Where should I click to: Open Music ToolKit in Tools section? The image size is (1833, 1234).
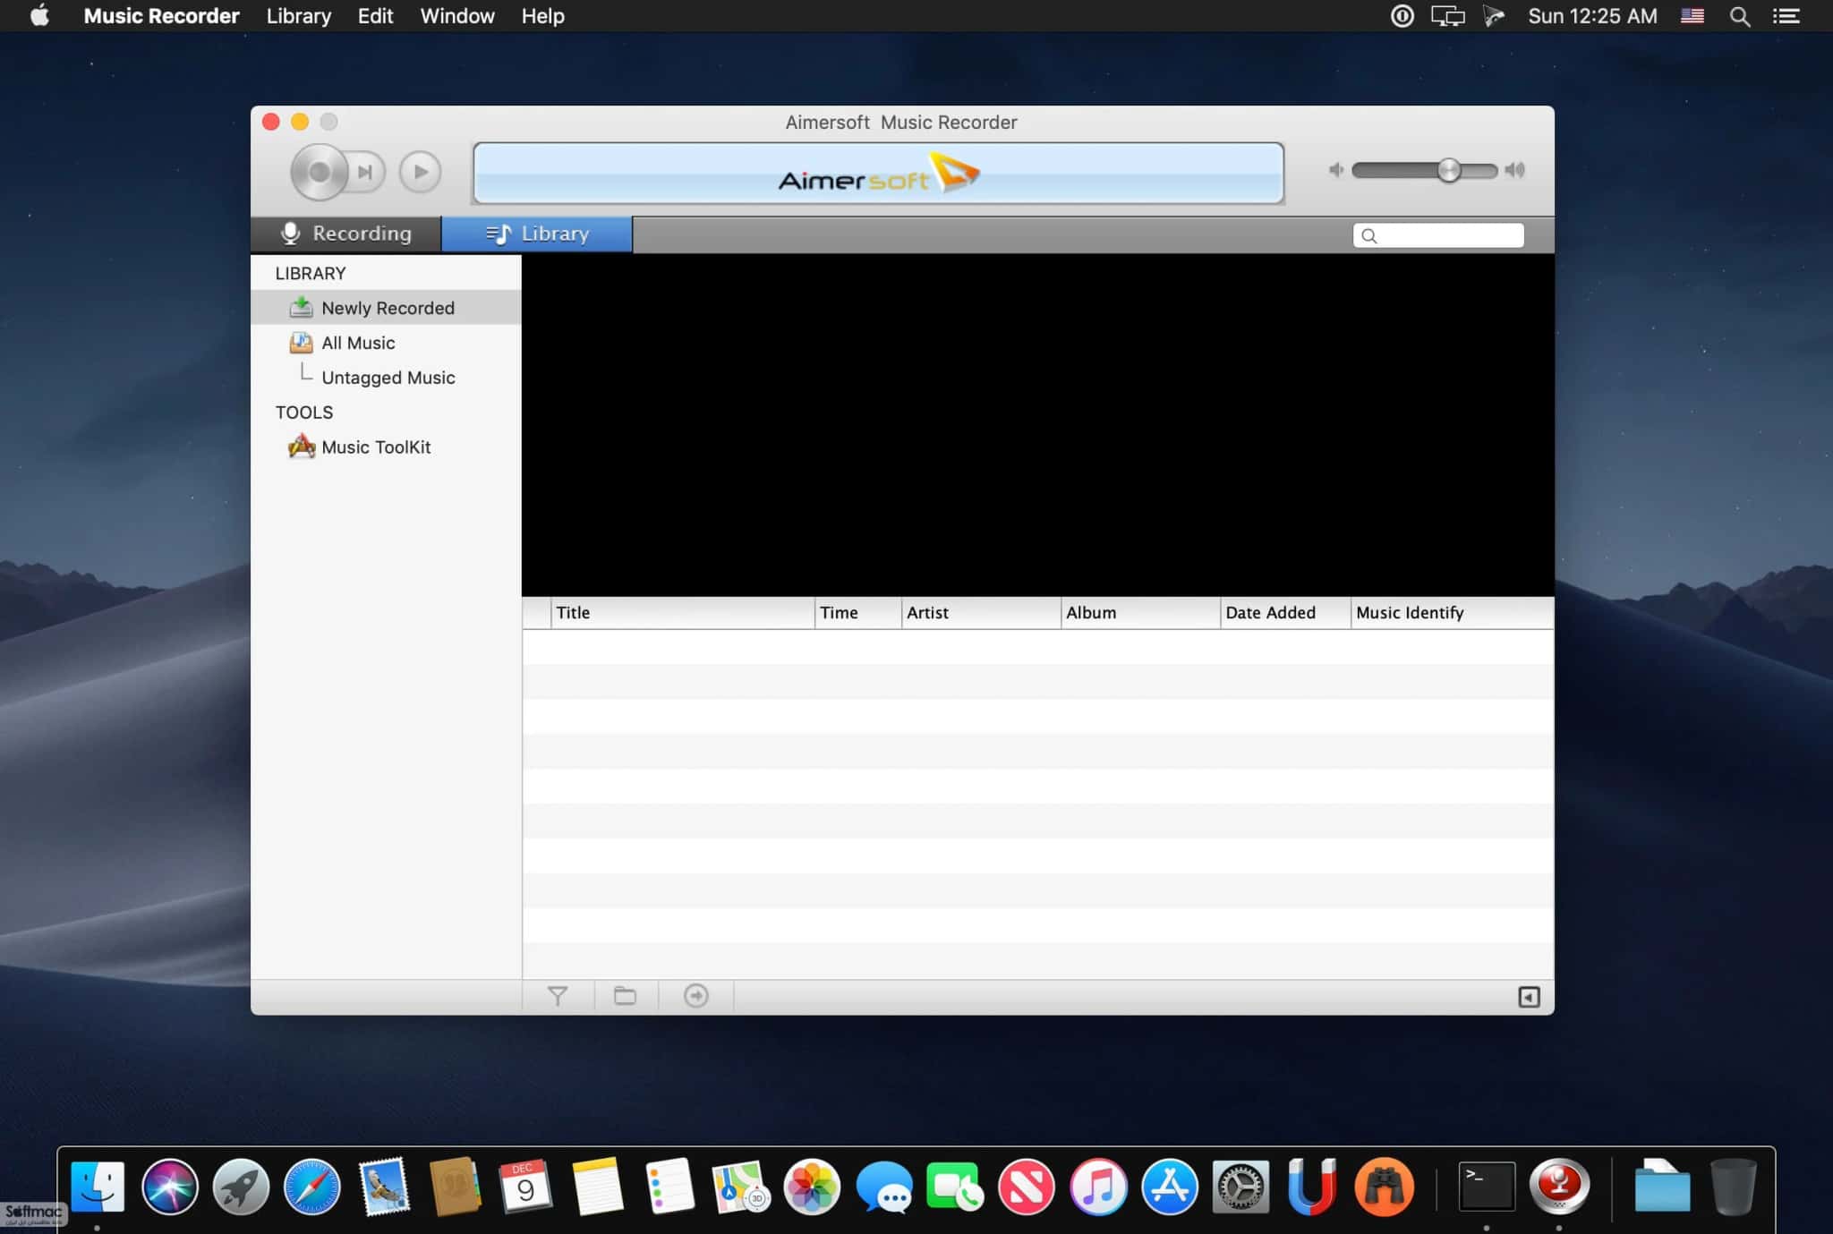387,447
